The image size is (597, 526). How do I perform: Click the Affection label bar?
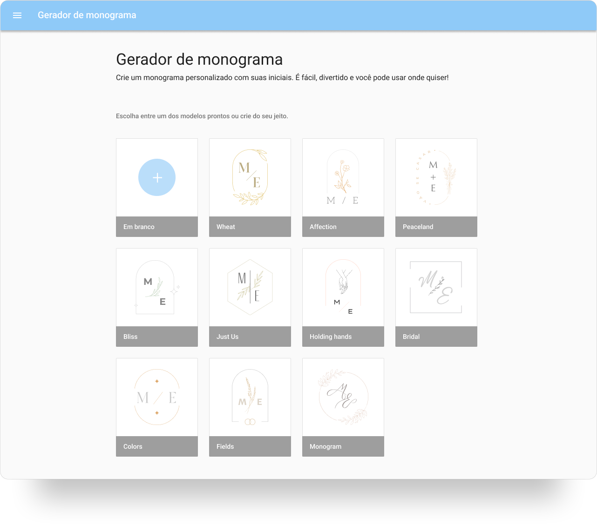tap(343, 227)
